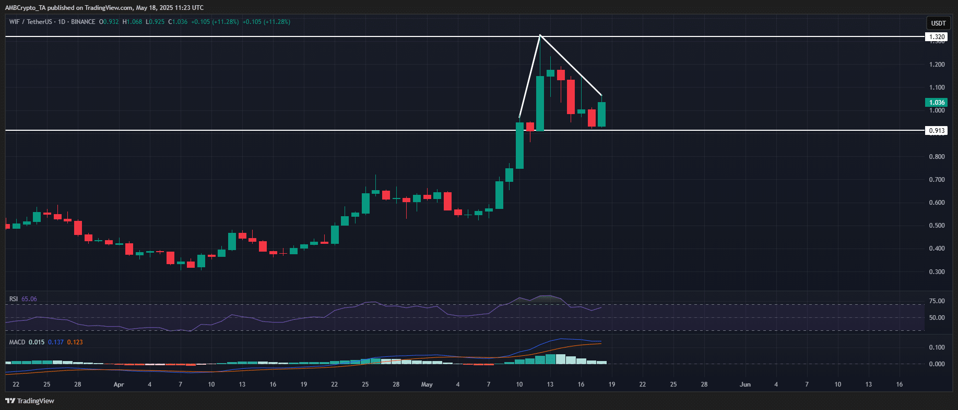Click the descending white trendline from the peak
Image resolution: width=958 pixels, height=410 pixels.
[571, 65]
